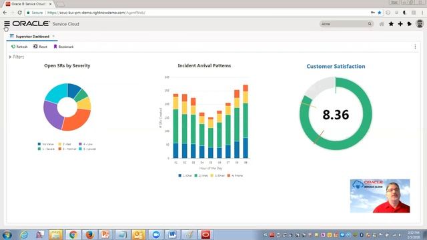
Task: Toggle Web series legend in arrival chart
Action: pos(201,175)
